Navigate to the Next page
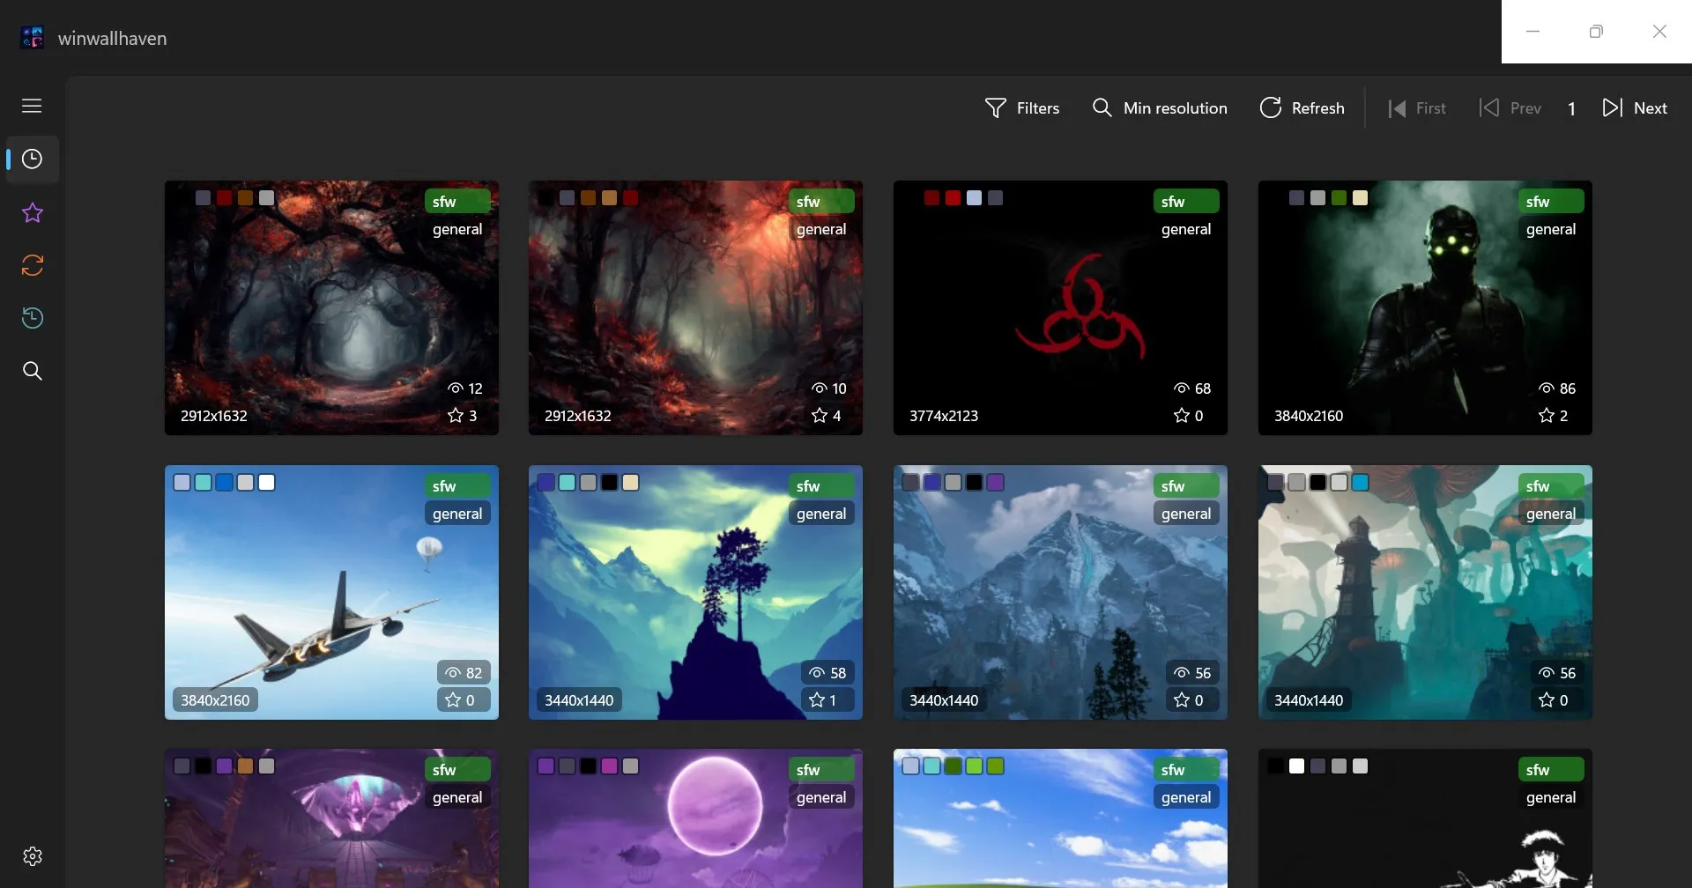1692x888 pixels. [x=1636, y=107]
